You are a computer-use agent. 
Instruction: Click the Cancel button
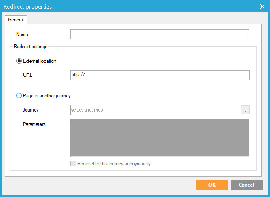click(x=247, y=185)
